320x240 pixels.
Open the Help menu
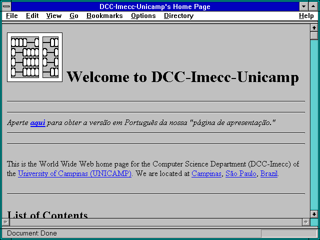(306, 16)
